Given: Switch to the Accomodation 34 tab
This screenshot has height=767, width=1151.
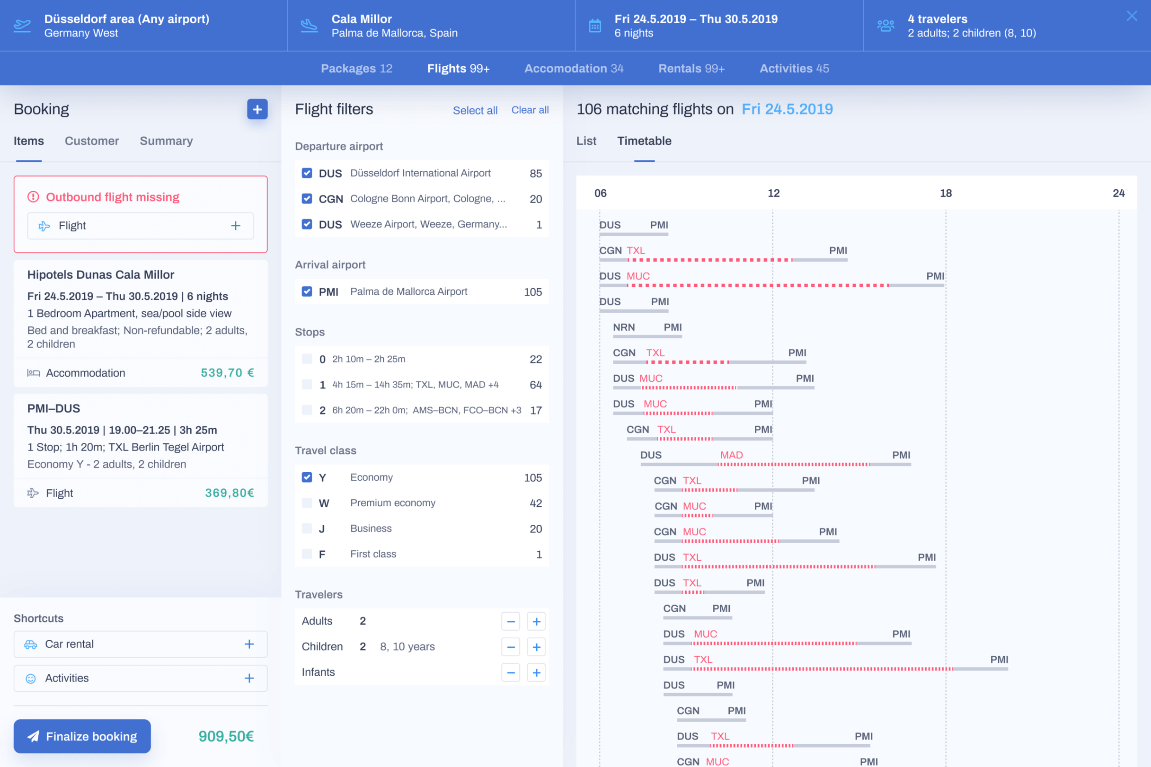Looking at the screenshot, I should [x=573, y=69].
